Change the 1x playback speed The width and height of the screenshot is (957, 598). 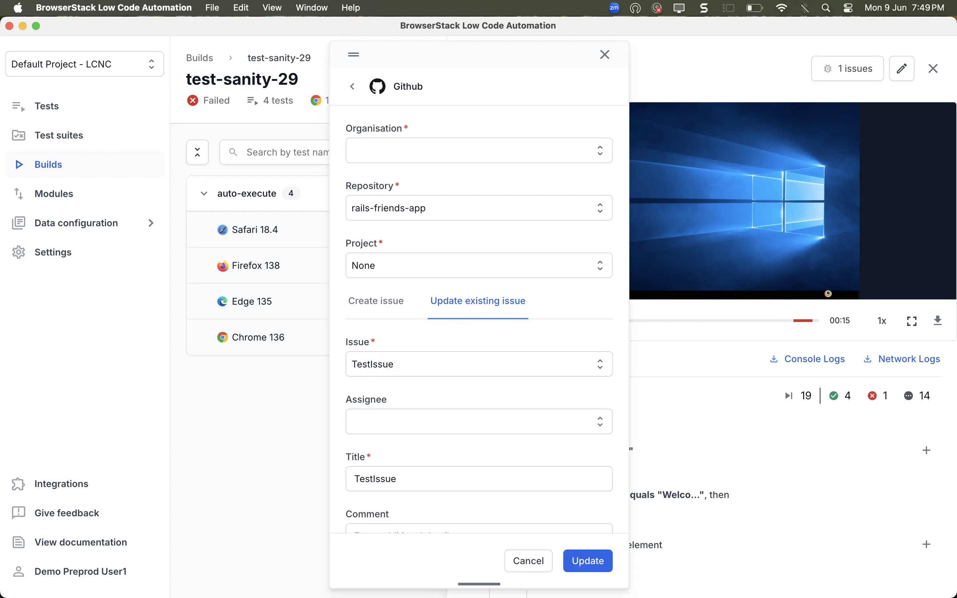pos(882,321)
